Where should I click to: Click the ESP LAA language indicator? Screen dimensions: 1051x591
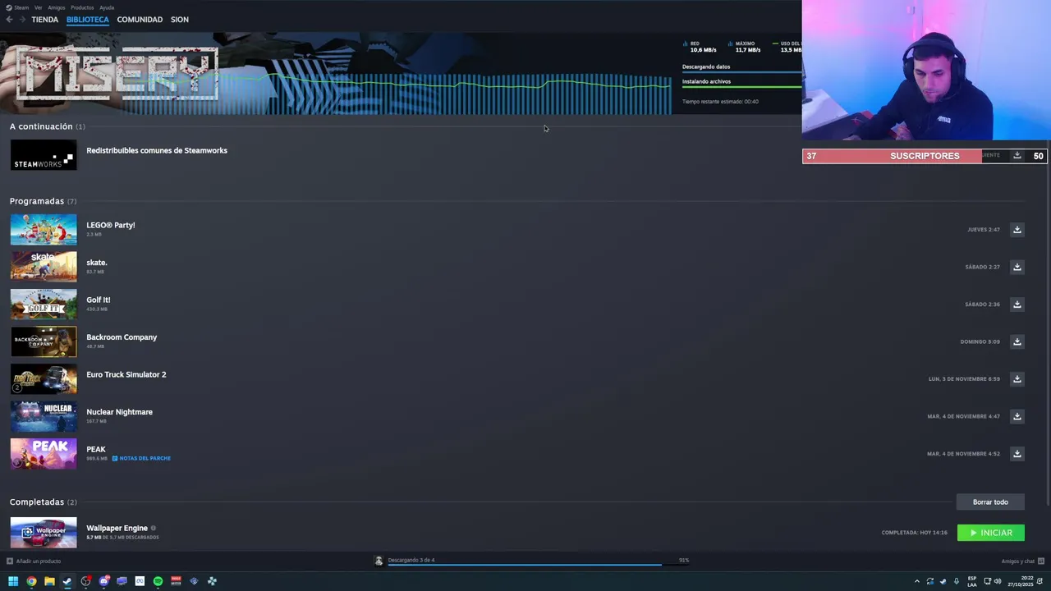[972, 581]
